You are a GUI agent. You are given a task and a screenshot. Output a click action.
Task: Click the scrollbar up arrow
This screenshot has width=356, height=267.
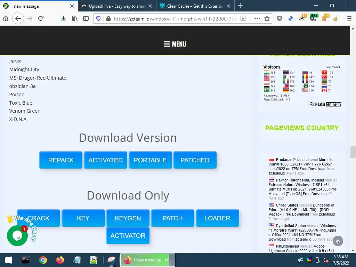pos(353,29)
